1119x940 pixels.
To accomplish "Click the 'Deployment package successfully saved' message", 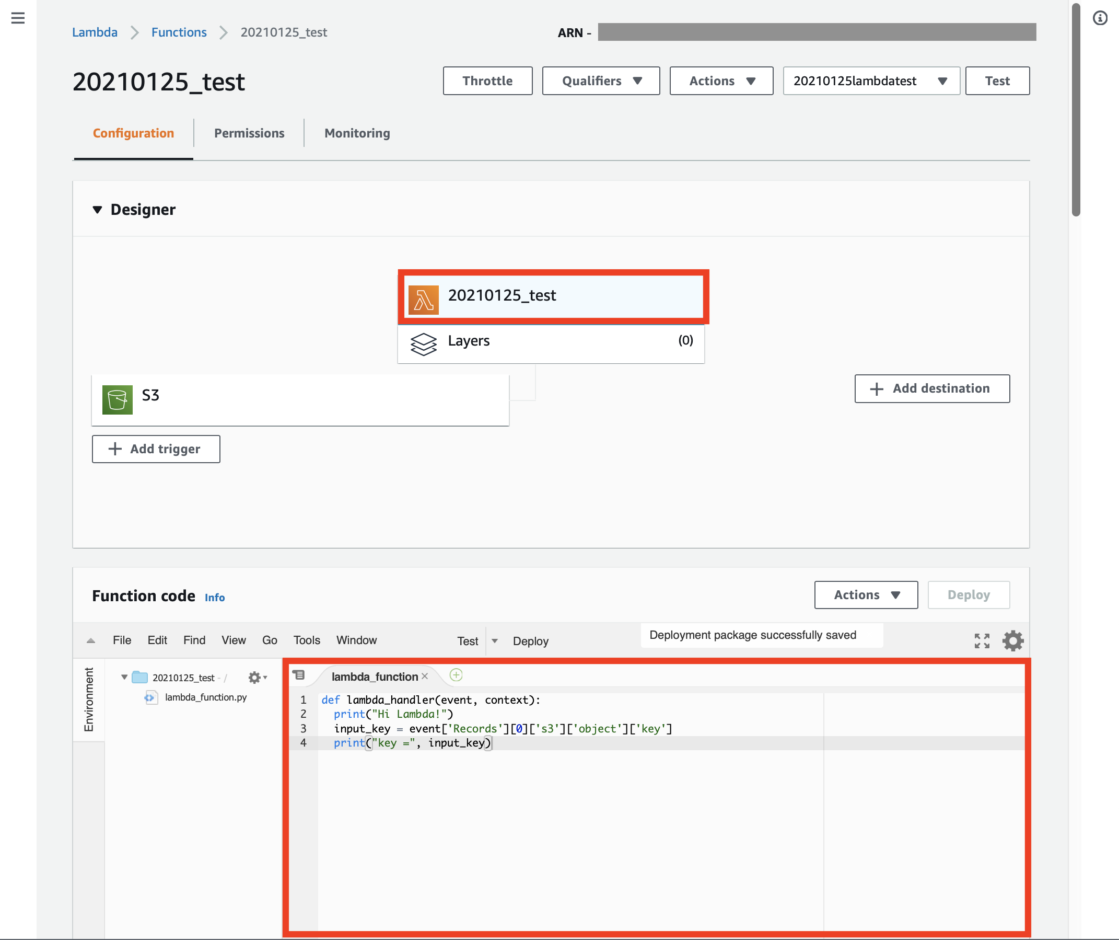I will [752, 635].
